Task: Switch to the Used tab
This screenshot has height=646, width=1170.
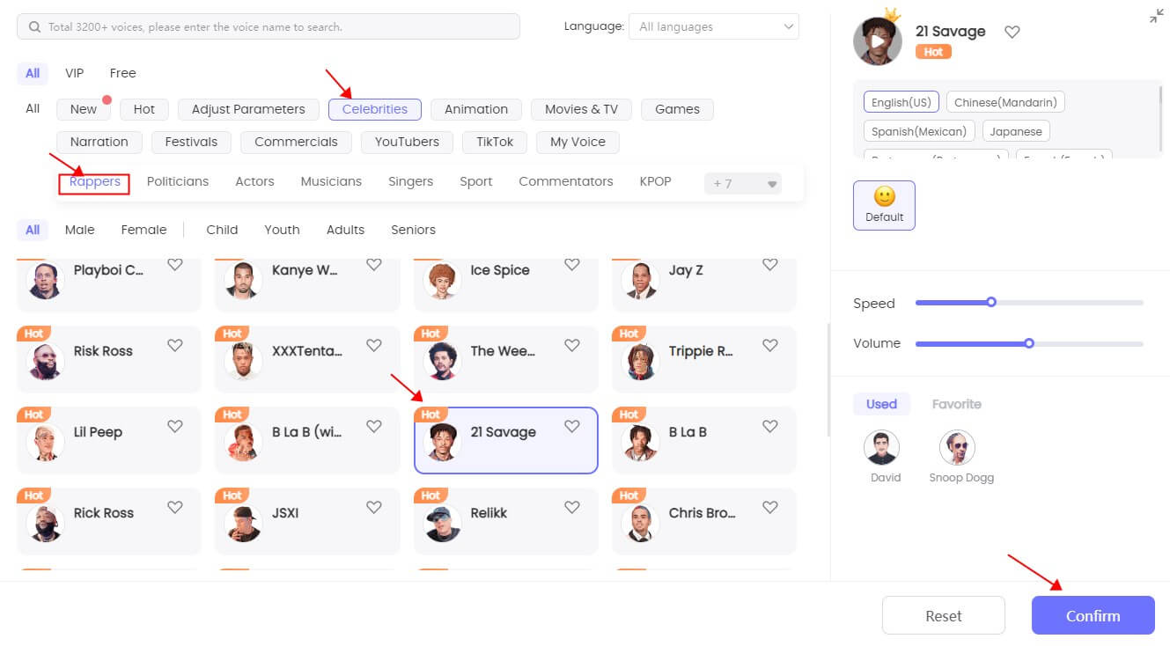Action: tap(881, 404)
